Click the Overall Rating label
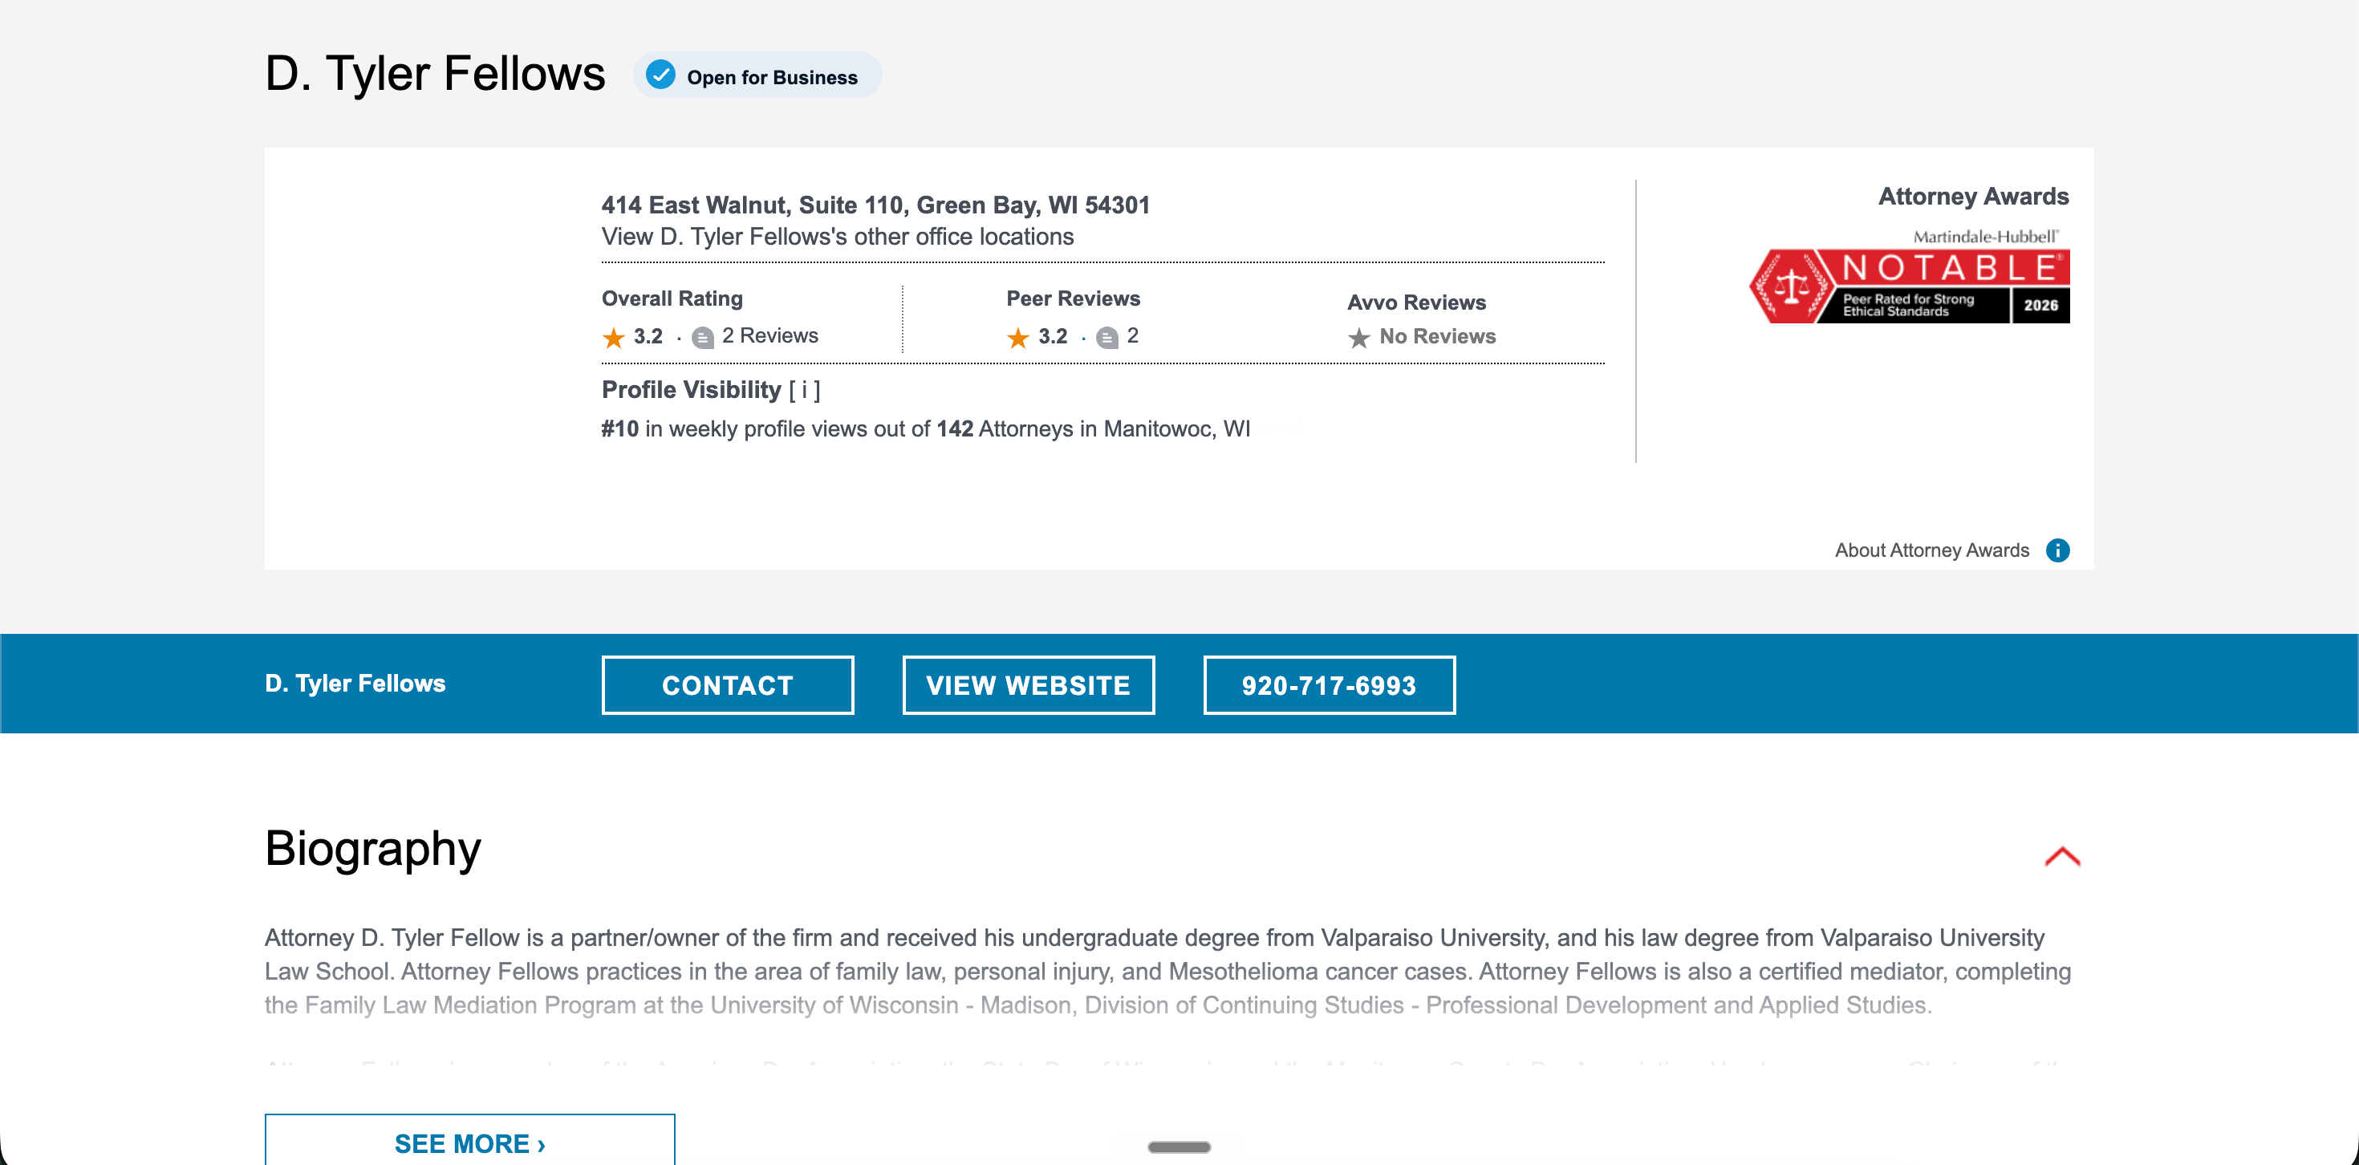 (x=672, y=298)
